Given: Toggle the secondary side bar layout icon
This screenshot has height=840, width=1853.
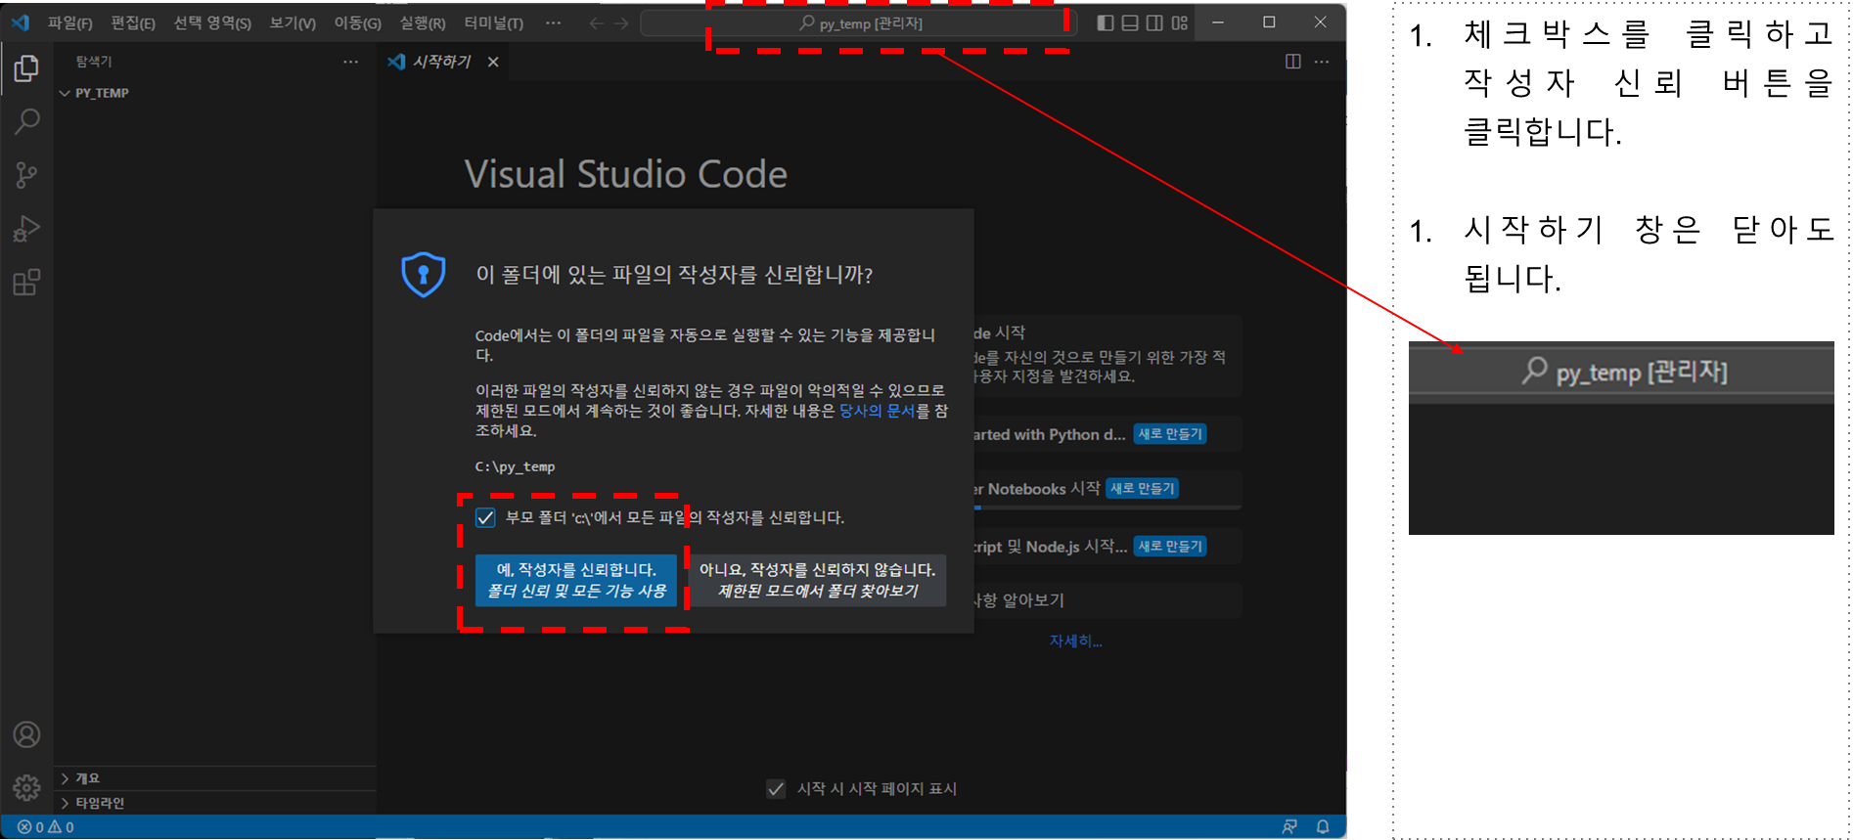Looking at the screenshot, I should click(1154, 22).
